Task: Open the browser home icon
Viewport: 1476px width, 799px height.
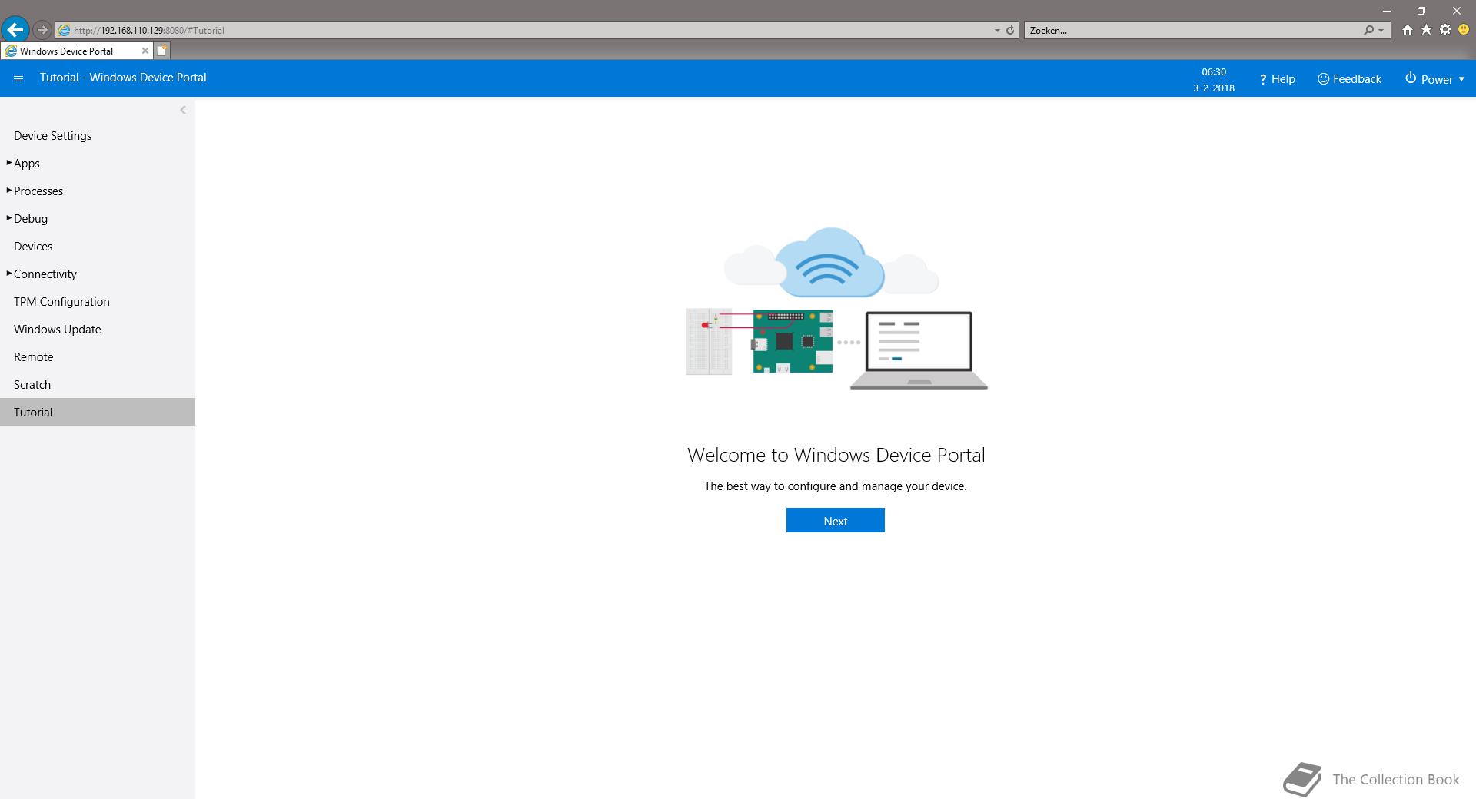Action: point(1407,30)
